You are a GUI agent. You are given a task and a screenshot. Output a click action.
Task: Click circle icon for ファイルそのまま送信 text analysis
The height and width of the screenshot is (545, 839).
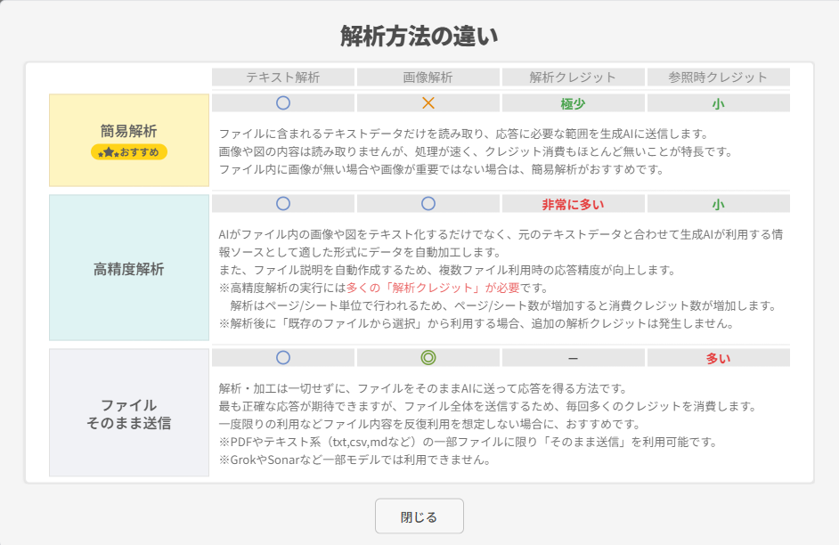click(x=283, y=358)
